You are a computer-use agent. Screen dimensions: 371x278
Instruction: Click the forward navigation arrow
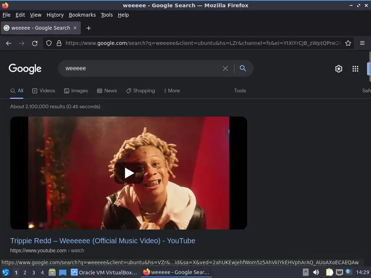22,43
